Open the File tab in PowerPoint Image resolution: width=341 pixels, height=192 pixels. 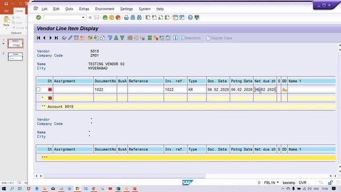point(6,11)
